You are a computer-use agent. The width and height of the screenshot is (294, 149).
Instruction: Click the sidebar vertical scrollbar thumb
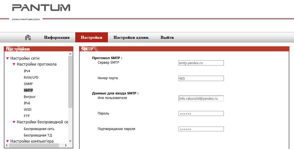(x=70, y=82)
